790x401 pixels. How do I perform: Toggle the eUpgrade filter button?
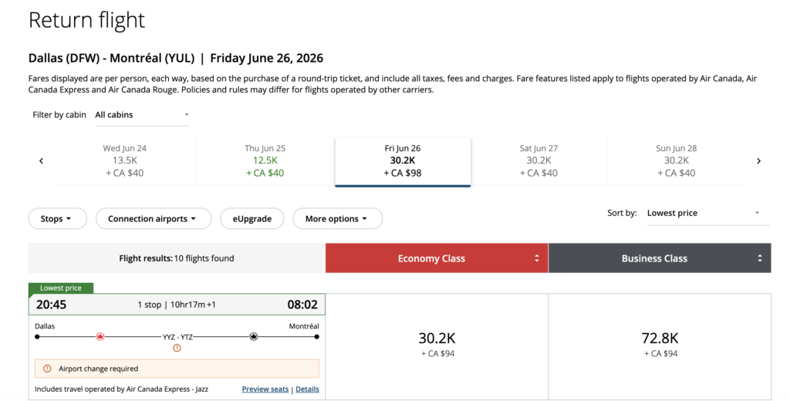click(x=252, y=219)
